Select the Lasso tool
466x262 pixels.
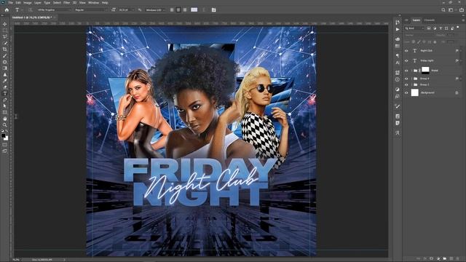tap(5, 36)
